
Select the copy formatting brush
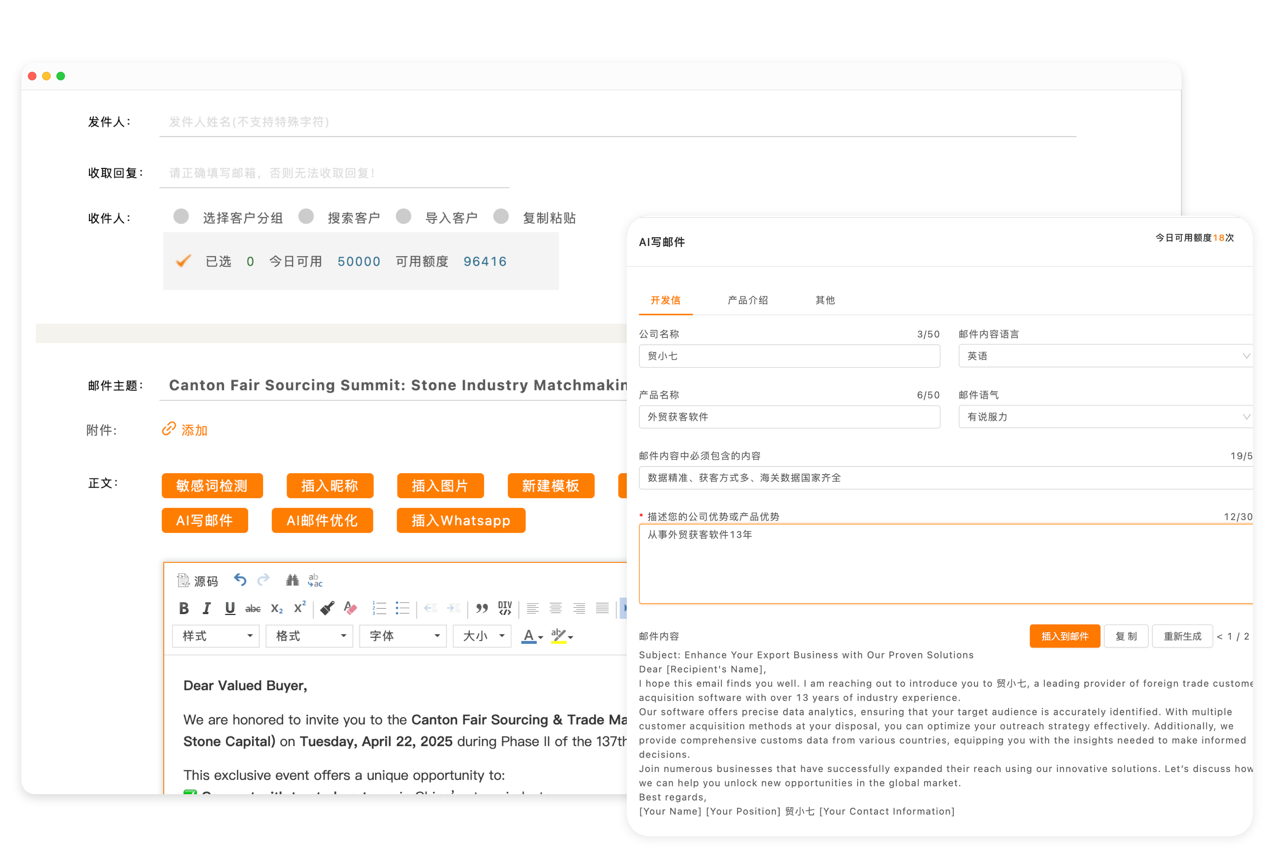[x=327, y=608]
